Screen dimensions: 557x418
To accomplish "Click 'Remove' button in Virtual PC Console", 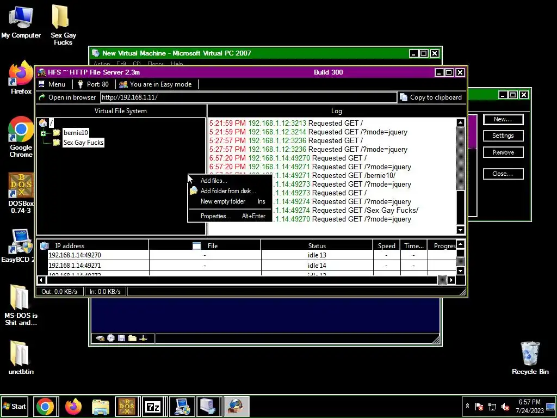I will click(503, 152).
